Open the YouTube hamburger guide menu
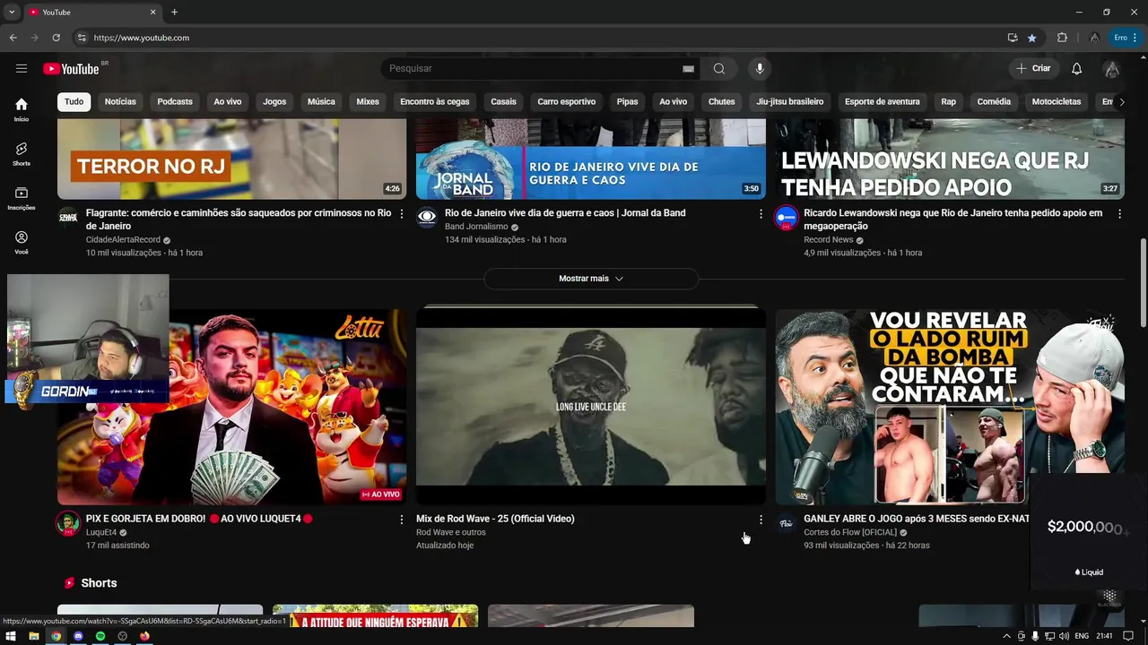This screenshot has width=1148, height=645. click(22, 68)
